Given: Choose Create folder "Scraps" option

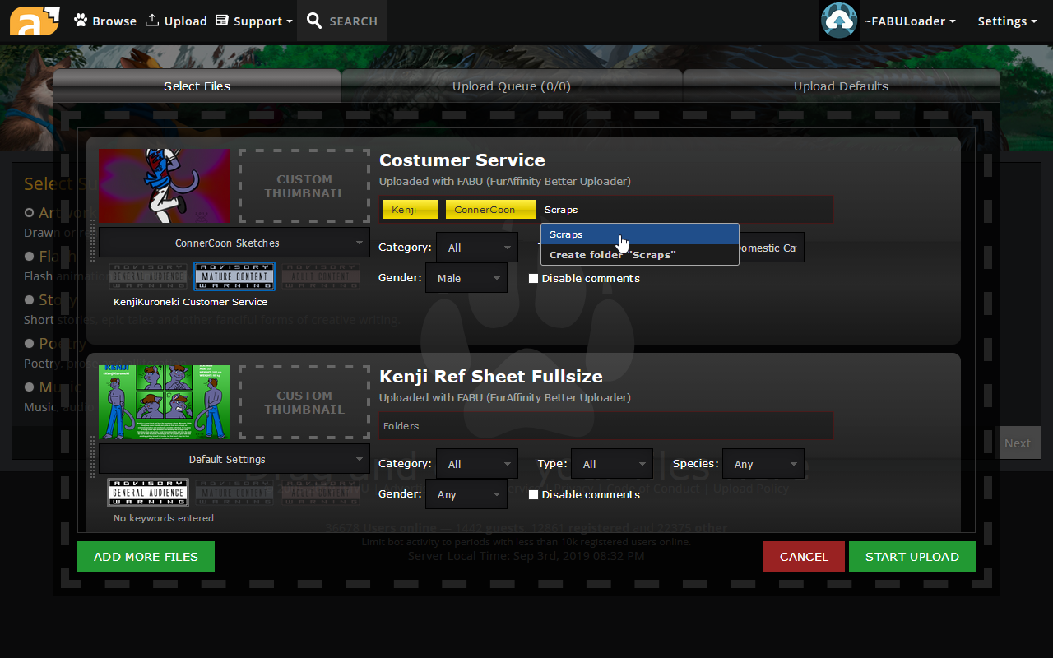Looking at the screenshot, I should pyautogui.click(x=639, y=255).
